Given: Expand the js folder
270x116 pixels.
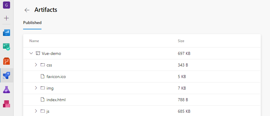Looking at the screenshot, I should coord(36,111).
